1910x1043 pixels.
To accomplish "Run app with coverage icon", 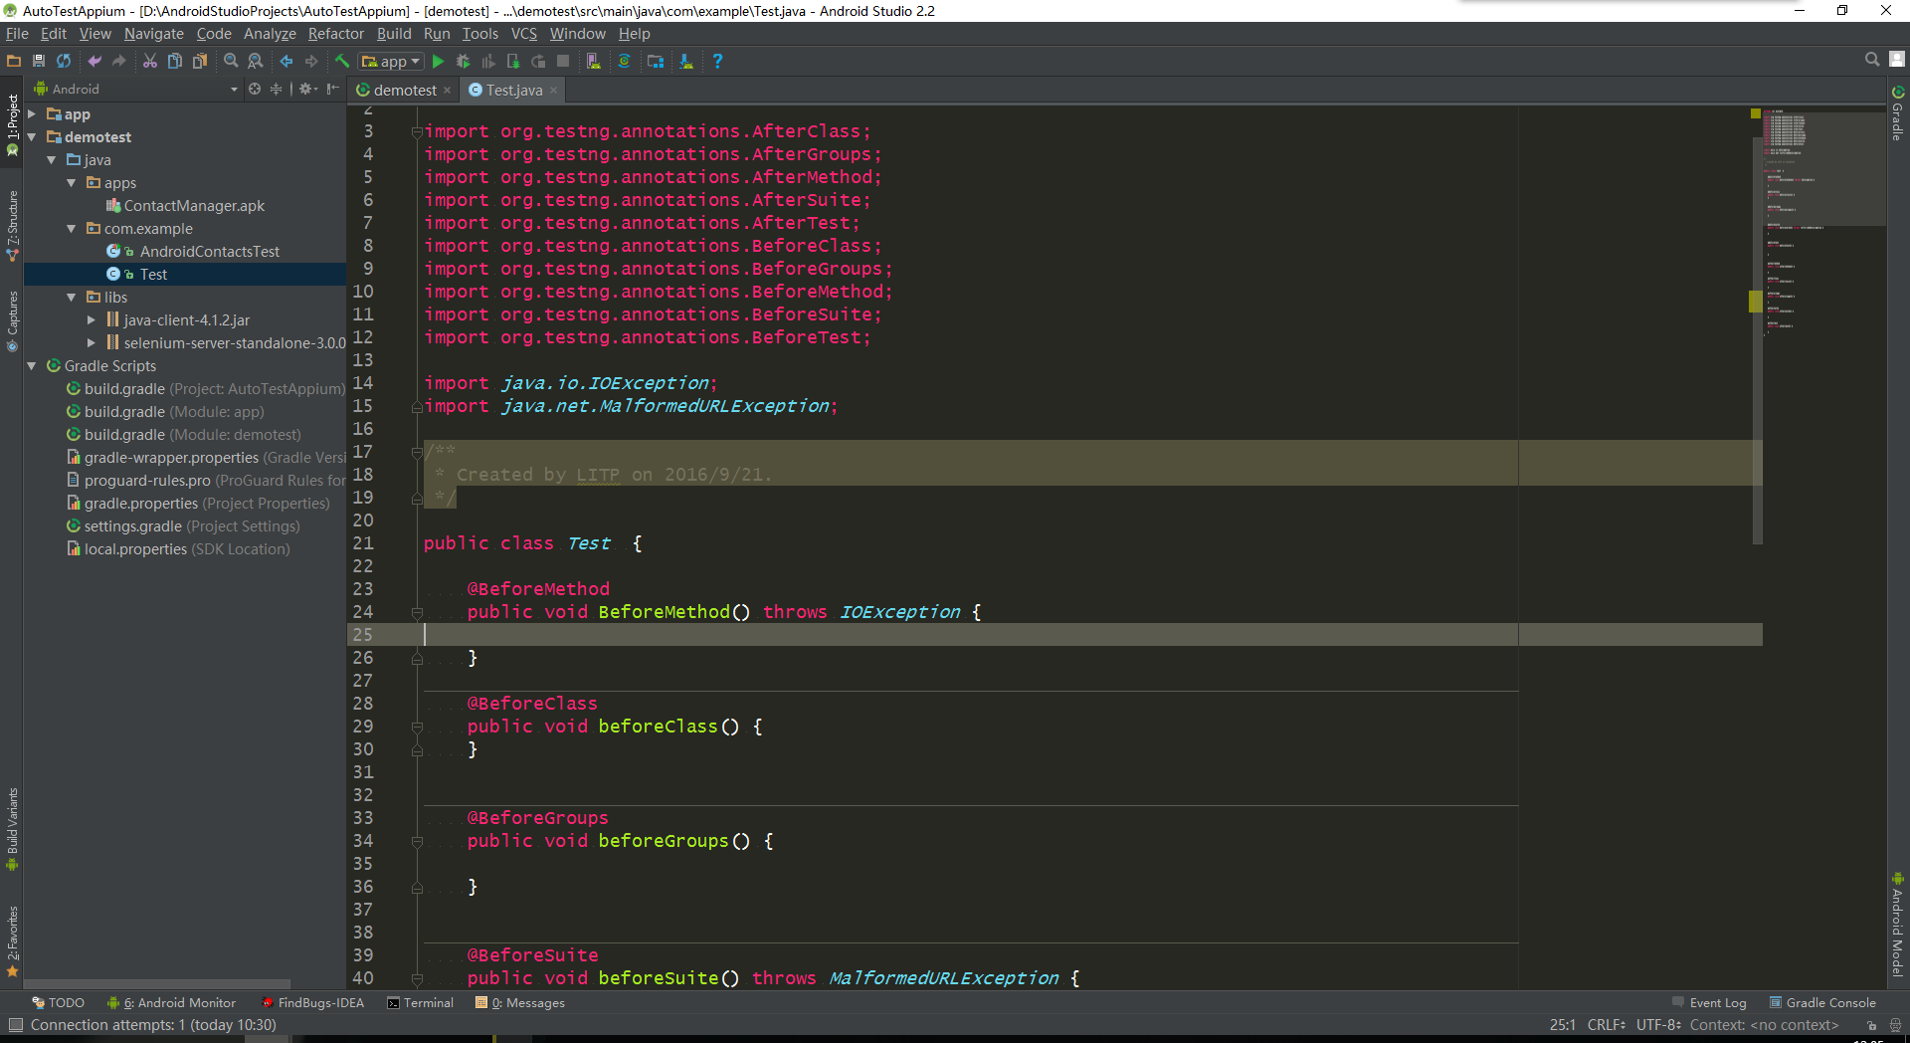I will point(487,61).
